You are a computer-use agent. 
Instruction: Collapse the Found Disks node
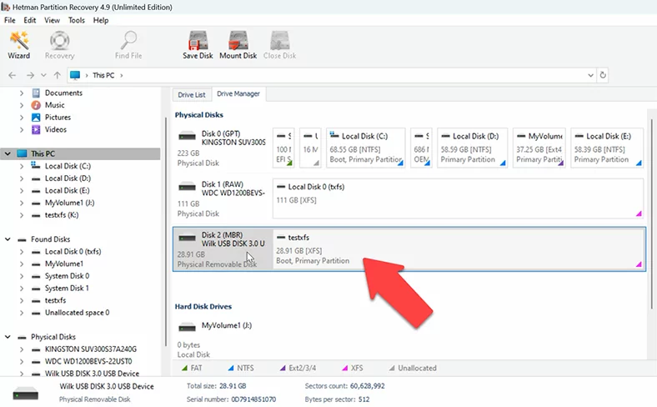point(8,239)
